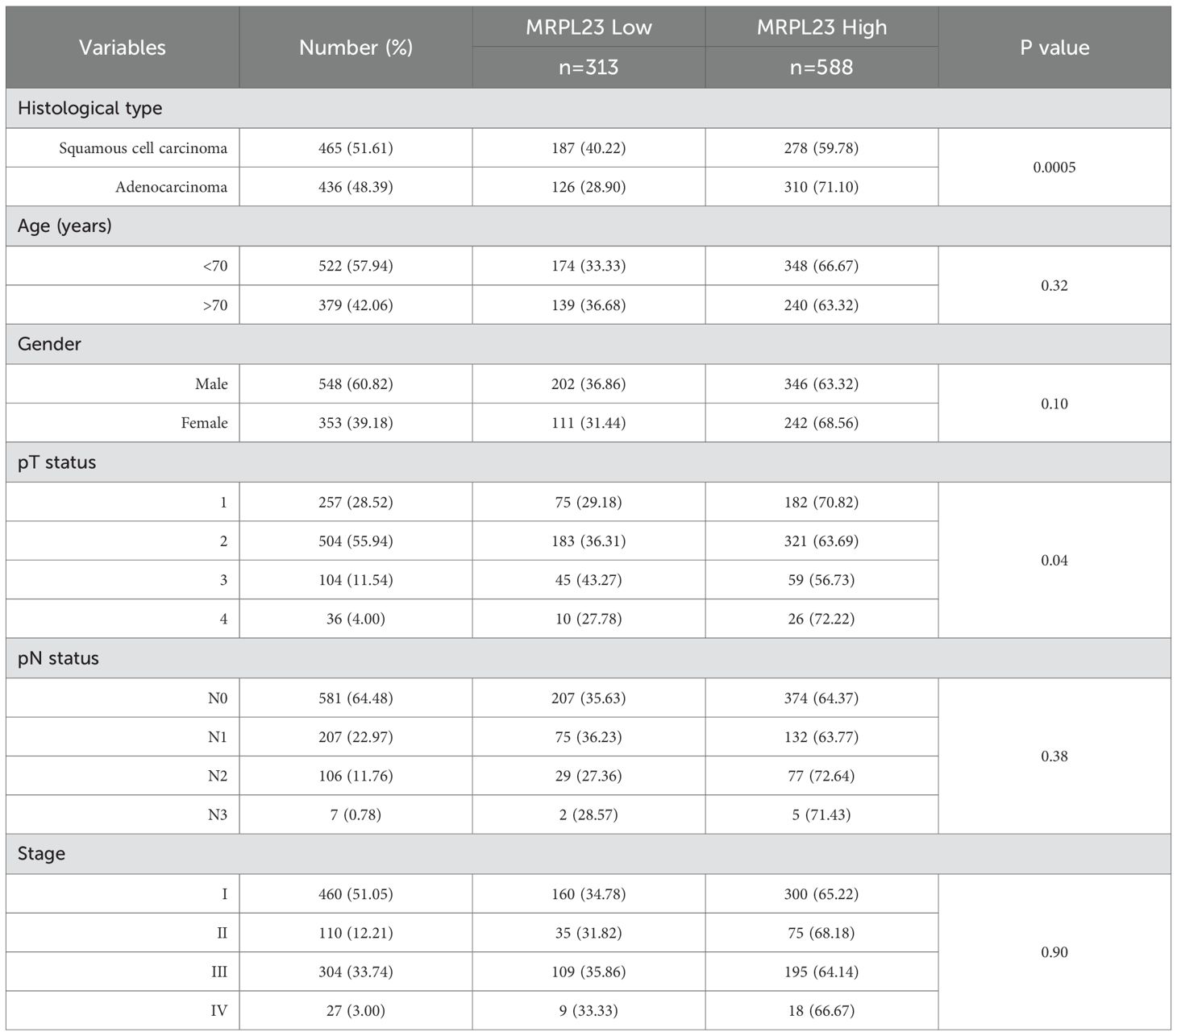Viewport: 1177px width, 1036px height.
Task: Select the Stage section heading
Action: [41, 854]
